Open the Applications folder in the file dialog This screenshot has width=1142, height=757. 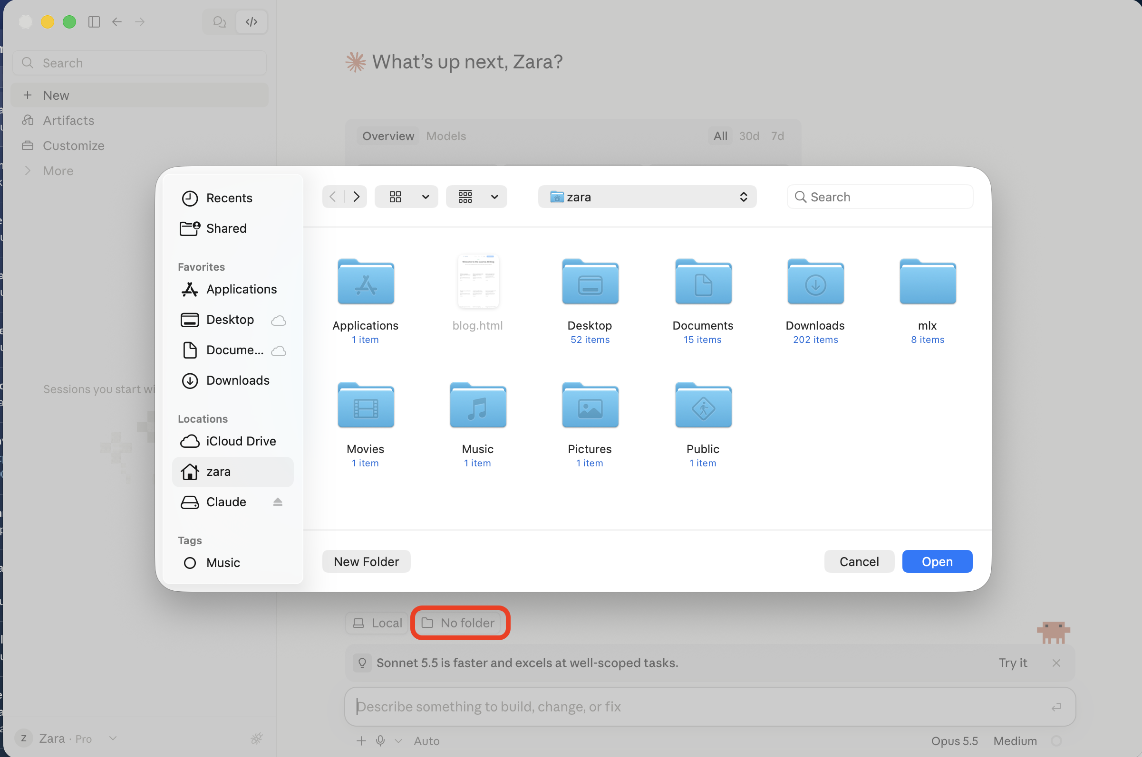click(365, 282)
